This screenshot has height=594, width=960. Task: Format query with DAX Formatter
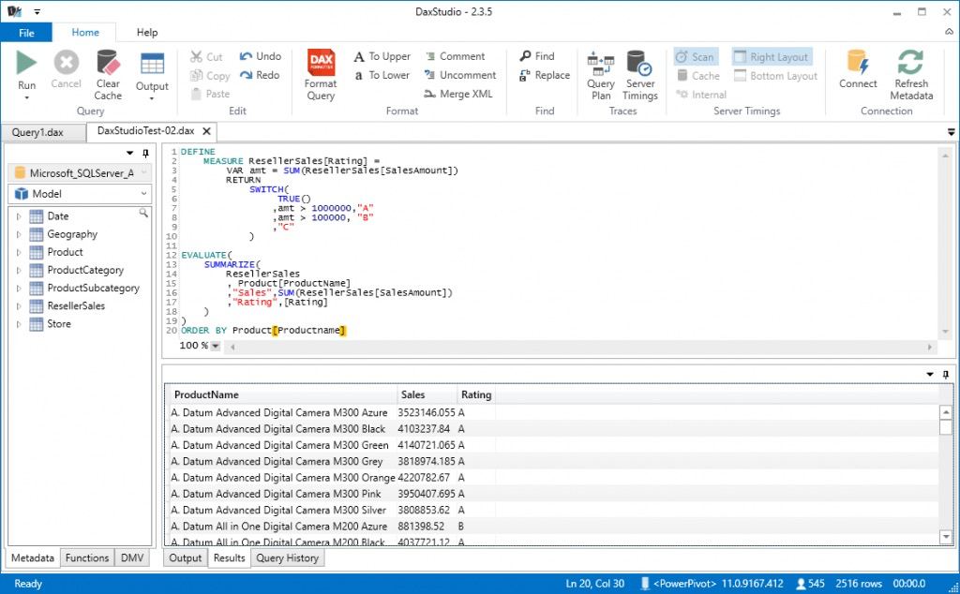click(x=321, y=75)
